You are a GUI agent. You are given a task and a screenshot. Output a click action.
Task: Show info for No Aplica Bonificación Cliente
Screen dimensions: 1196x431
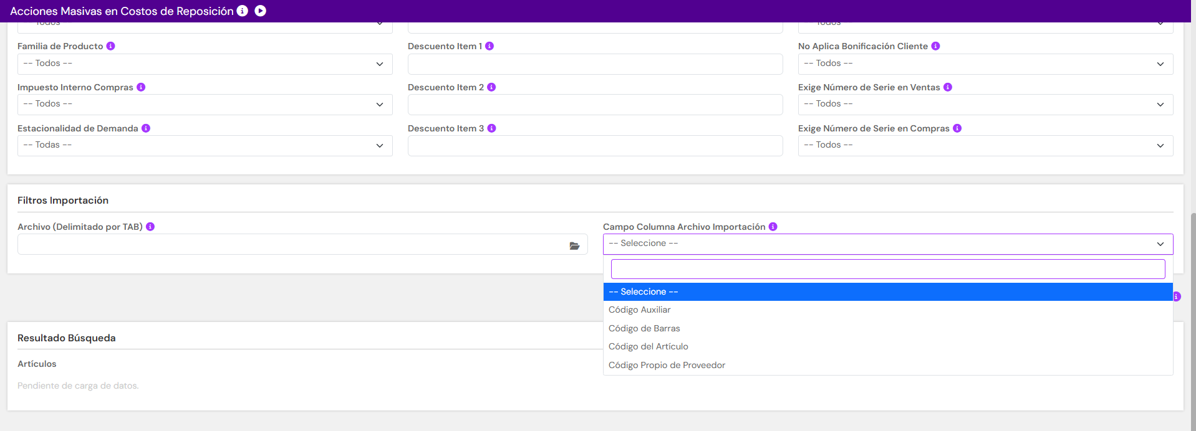pos(935,46)
